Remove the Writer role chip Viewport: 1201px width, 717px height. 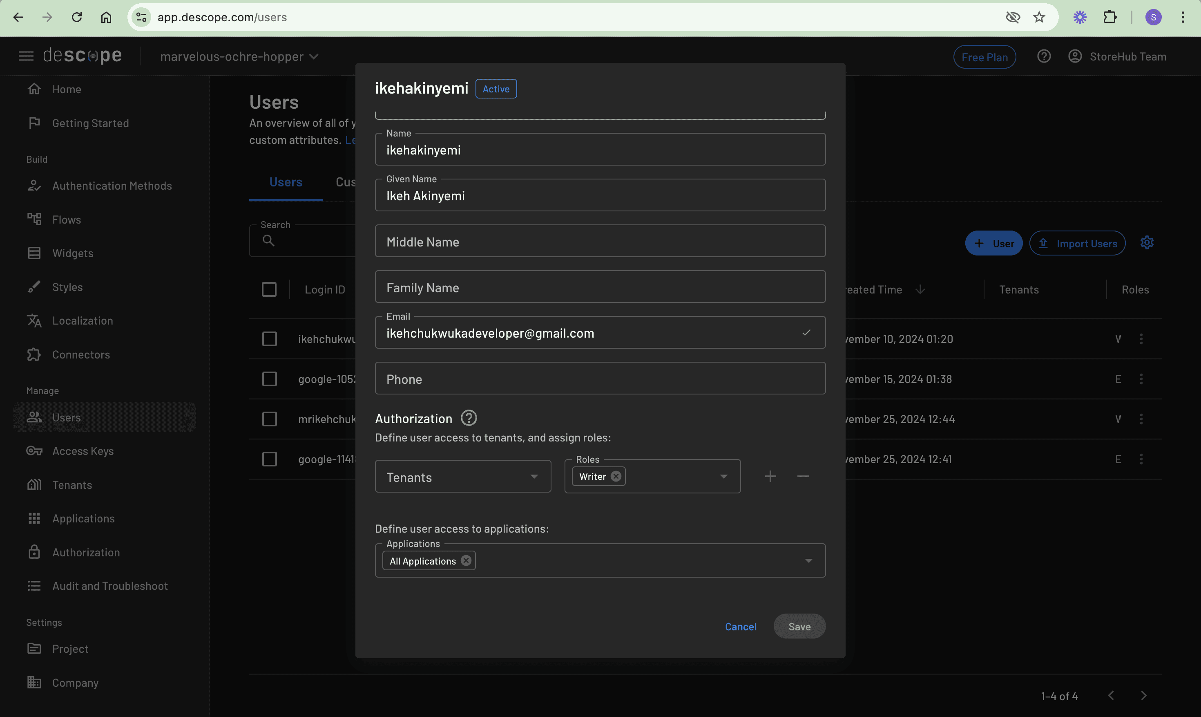[x=616, y=476]
